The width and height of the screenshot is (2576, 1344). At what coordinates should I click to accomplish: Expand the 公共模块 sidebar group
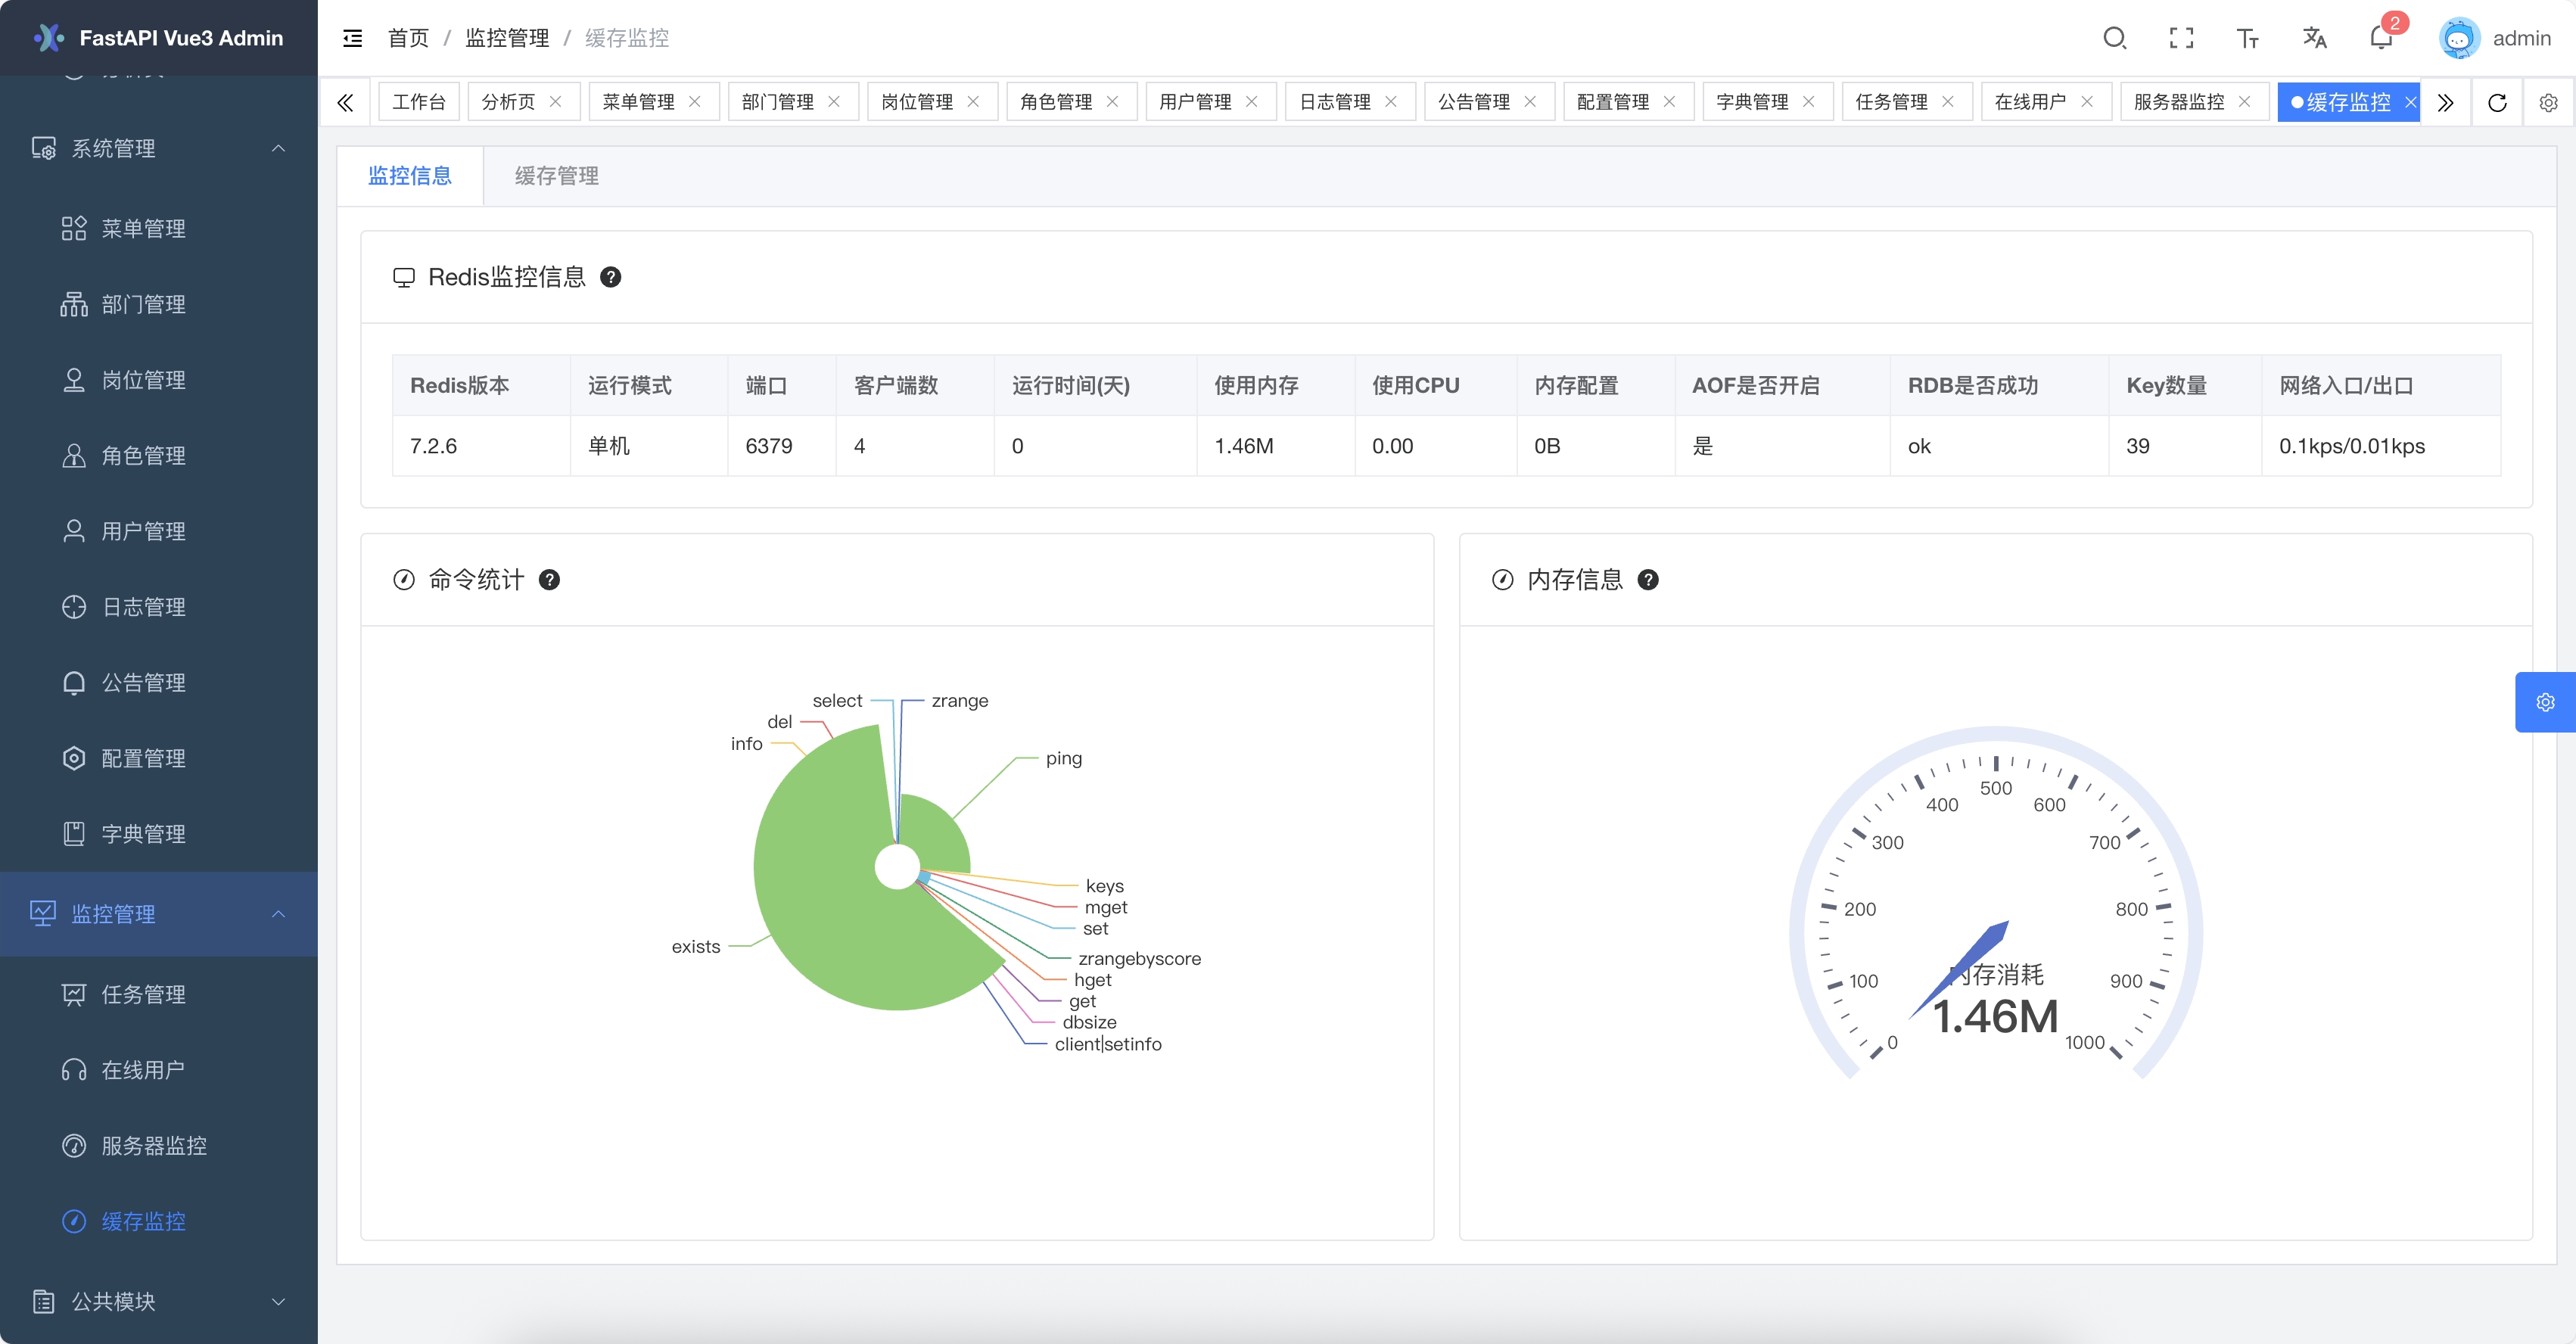[x=159, y=1301]
